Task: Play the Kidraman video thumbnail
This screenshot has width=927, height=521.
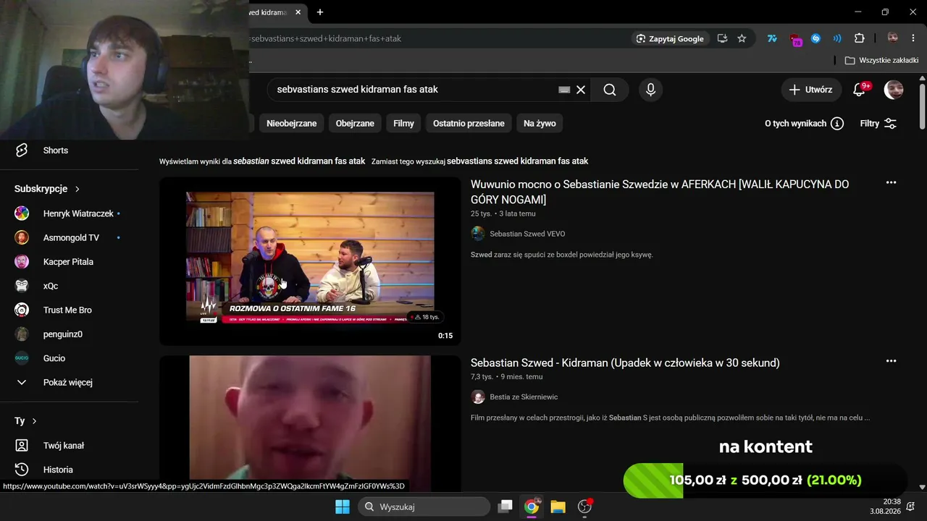Action: tap(310, 423)
